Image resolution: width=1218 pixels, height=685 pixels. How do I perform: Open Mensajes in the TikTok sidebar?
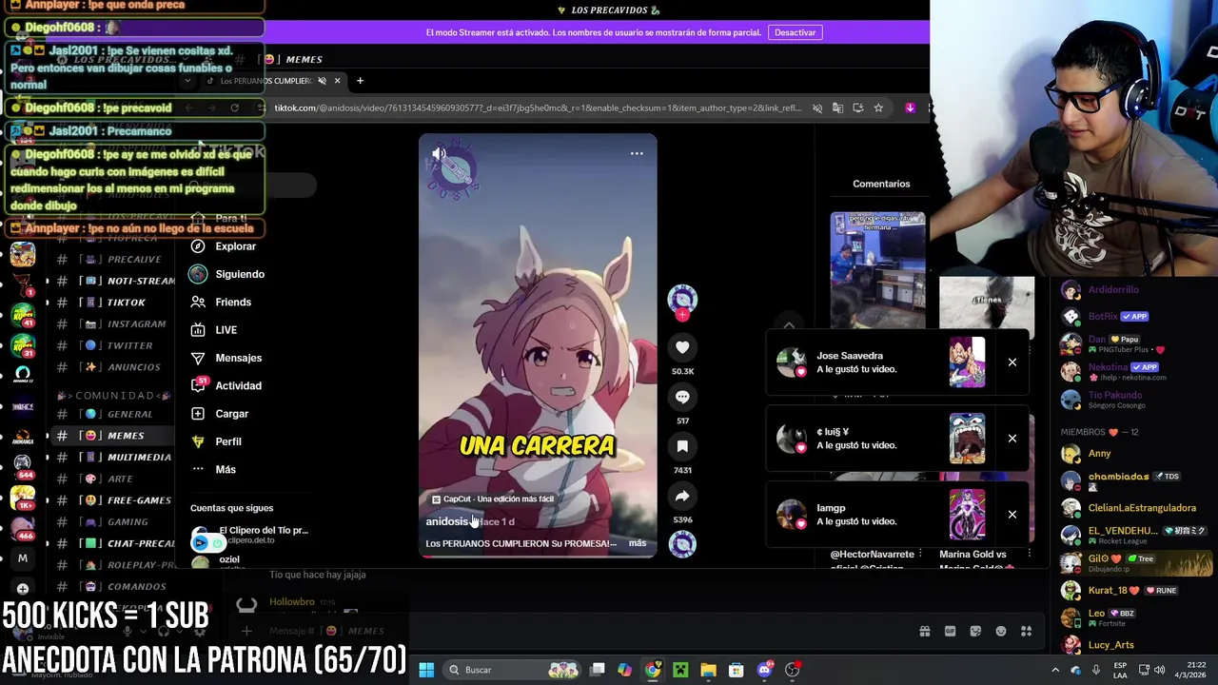tap(226, 358)
